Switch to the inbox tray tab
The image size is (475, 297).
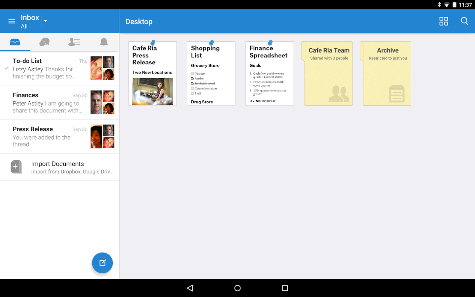tap(15, 42)
